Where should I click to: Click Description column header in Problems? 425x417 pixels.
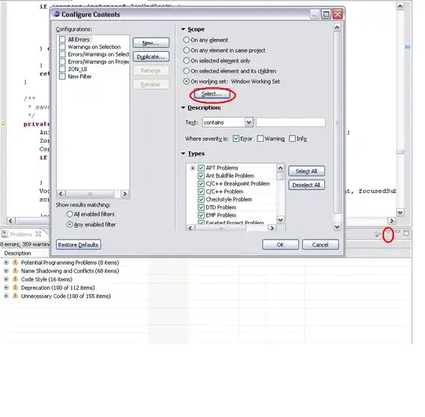point(17,253)
